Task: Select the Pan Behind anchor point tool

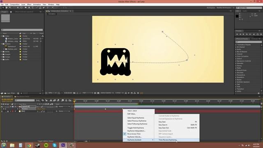Action: click(x=21, y=7)
